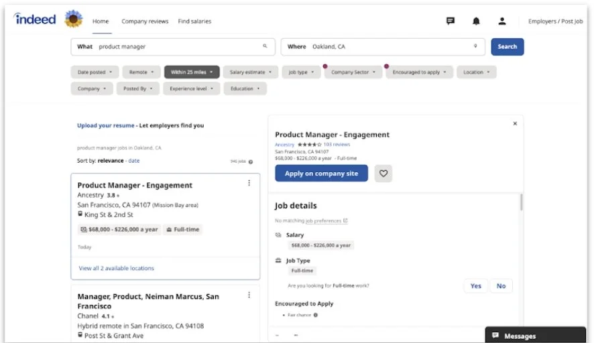Click the job details panel scrollbar
The image size is (594, 343).
(522, 202)
